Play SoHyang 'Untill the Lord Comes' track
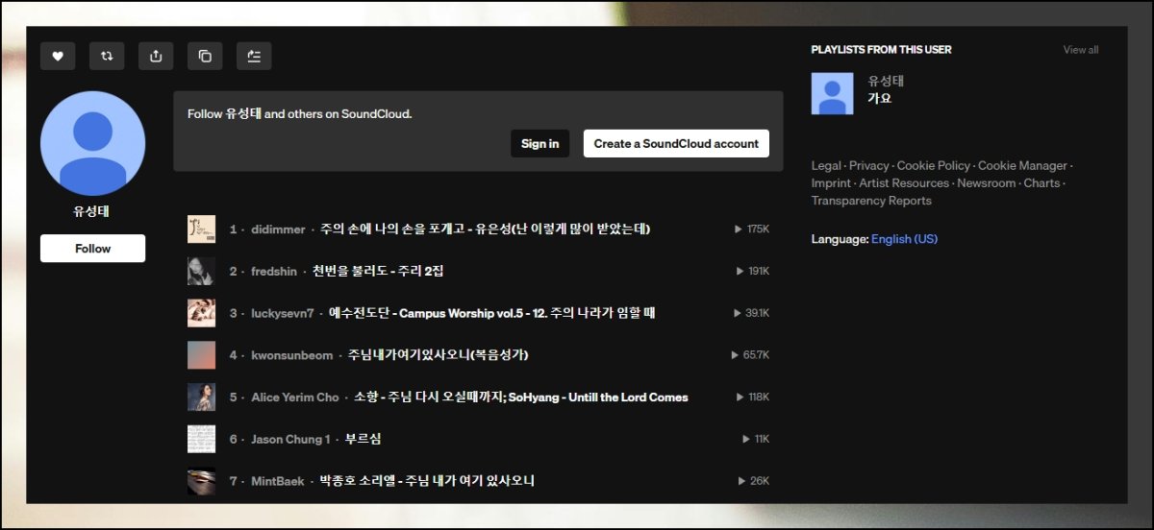Image resolution: width=1154 pixels, height=530 pixels. [521, 397]
